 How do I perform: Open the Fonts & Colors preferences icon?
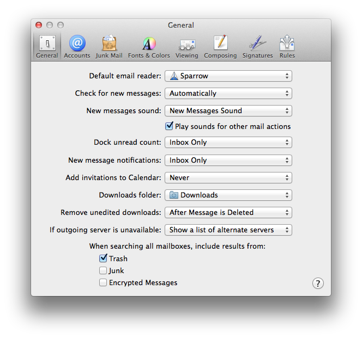(149, 44)
